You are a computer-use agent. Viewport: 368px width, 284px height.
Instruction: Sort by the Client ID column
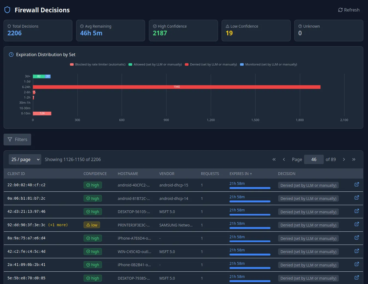click(x=16, y=174)
